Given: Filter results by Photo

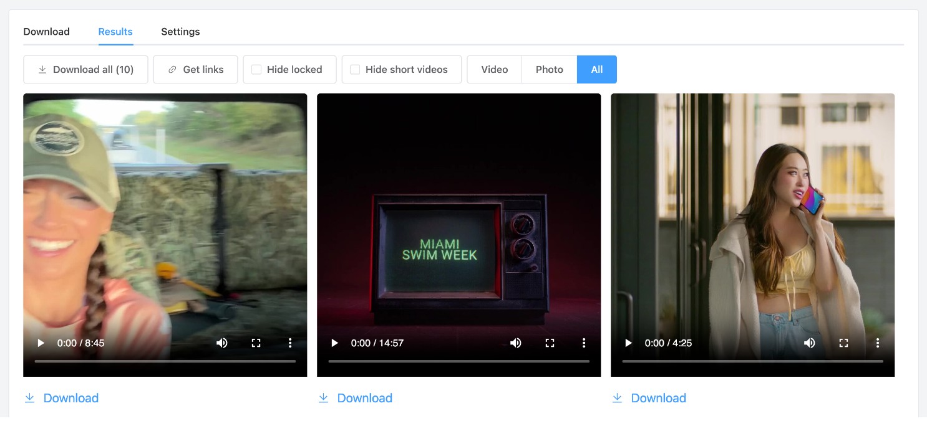Looking at the screenshot, I should (x=550, y=70).
